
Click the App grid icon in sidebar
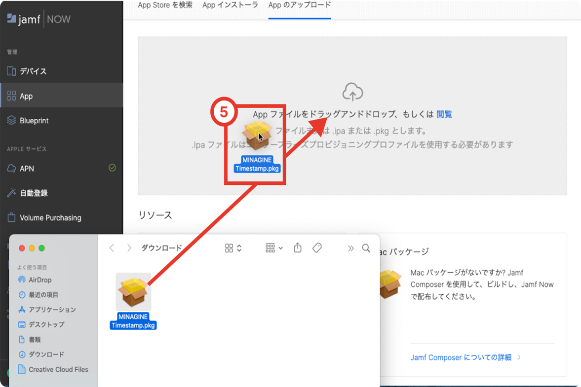point(11,96)
